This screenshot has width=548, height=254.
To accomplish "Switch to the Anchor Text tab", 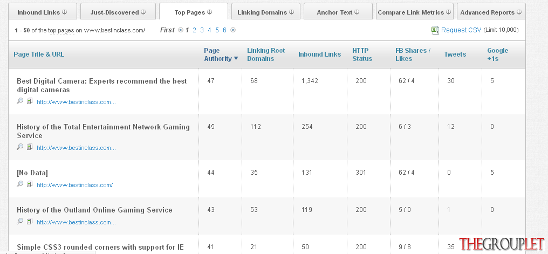I will click(338, 12).
